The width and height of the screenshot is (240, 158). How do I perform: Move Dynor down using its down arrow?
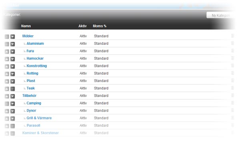point(12,111)
